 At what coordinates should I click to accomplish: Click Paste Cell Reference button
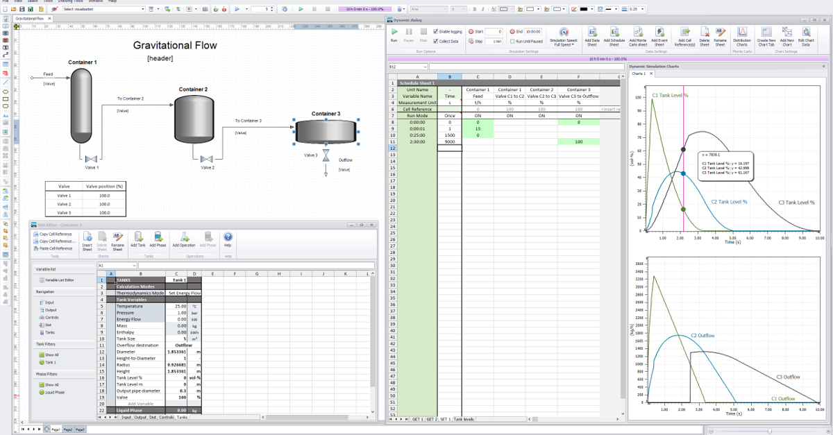[x=54, y=248]
